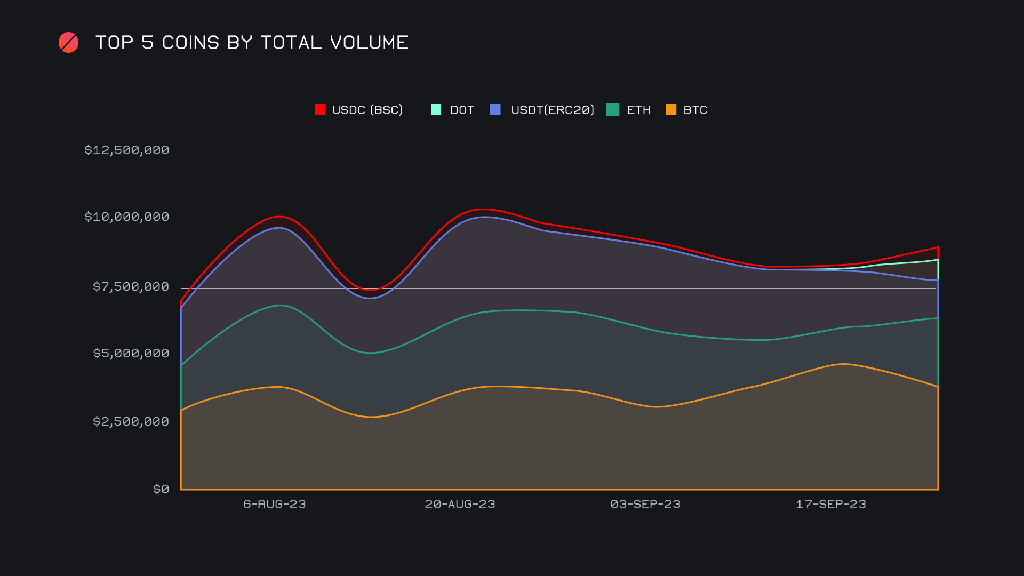Click the $12,500,000 y-axis label
1024x576 pixels.
pyautogui.click(x=127, y=150)
